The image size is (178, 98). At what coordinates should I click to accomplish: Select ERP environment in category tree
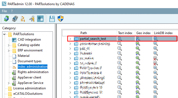(x=30, y=50)
